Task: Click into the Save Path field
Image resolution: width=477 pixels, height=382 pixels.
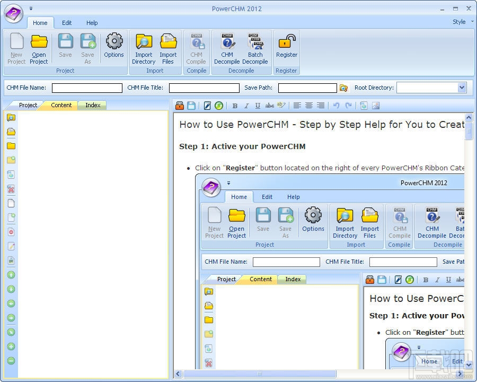Action: pyautogui.click(x=307, y=88)
